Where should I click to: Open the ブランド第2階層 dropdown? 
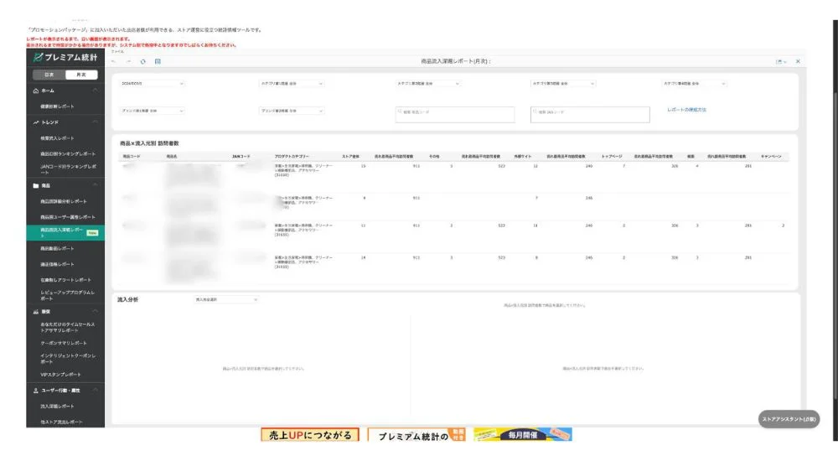coord(292,111)
